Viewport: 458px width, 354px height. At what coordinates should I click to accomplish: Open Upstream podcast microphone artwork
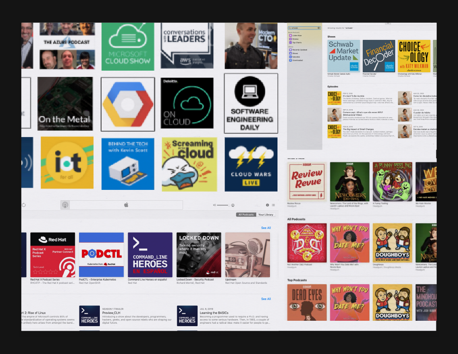pyautogui.click(x=248, y=255)
